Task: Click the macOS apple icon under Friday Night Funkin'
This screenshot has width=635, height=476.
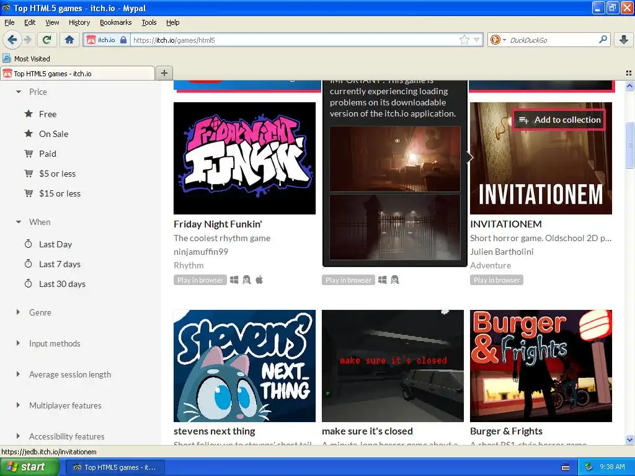Action: pyautogui.click(x=259, y=280)
